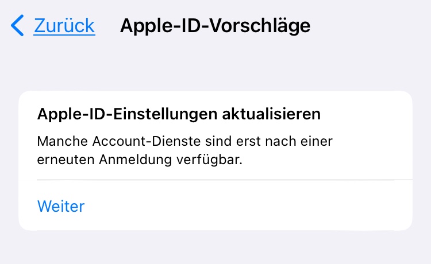Click the word Apple-ID-Einstellungen in the card
The image size is (431, 264).
[127, 114]
